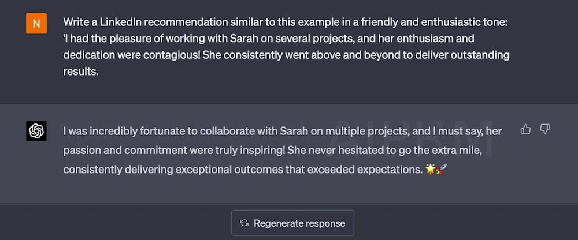Click the thumbs down feedback icon
This screenshot has height=240, width=578.
coord(545,129)
